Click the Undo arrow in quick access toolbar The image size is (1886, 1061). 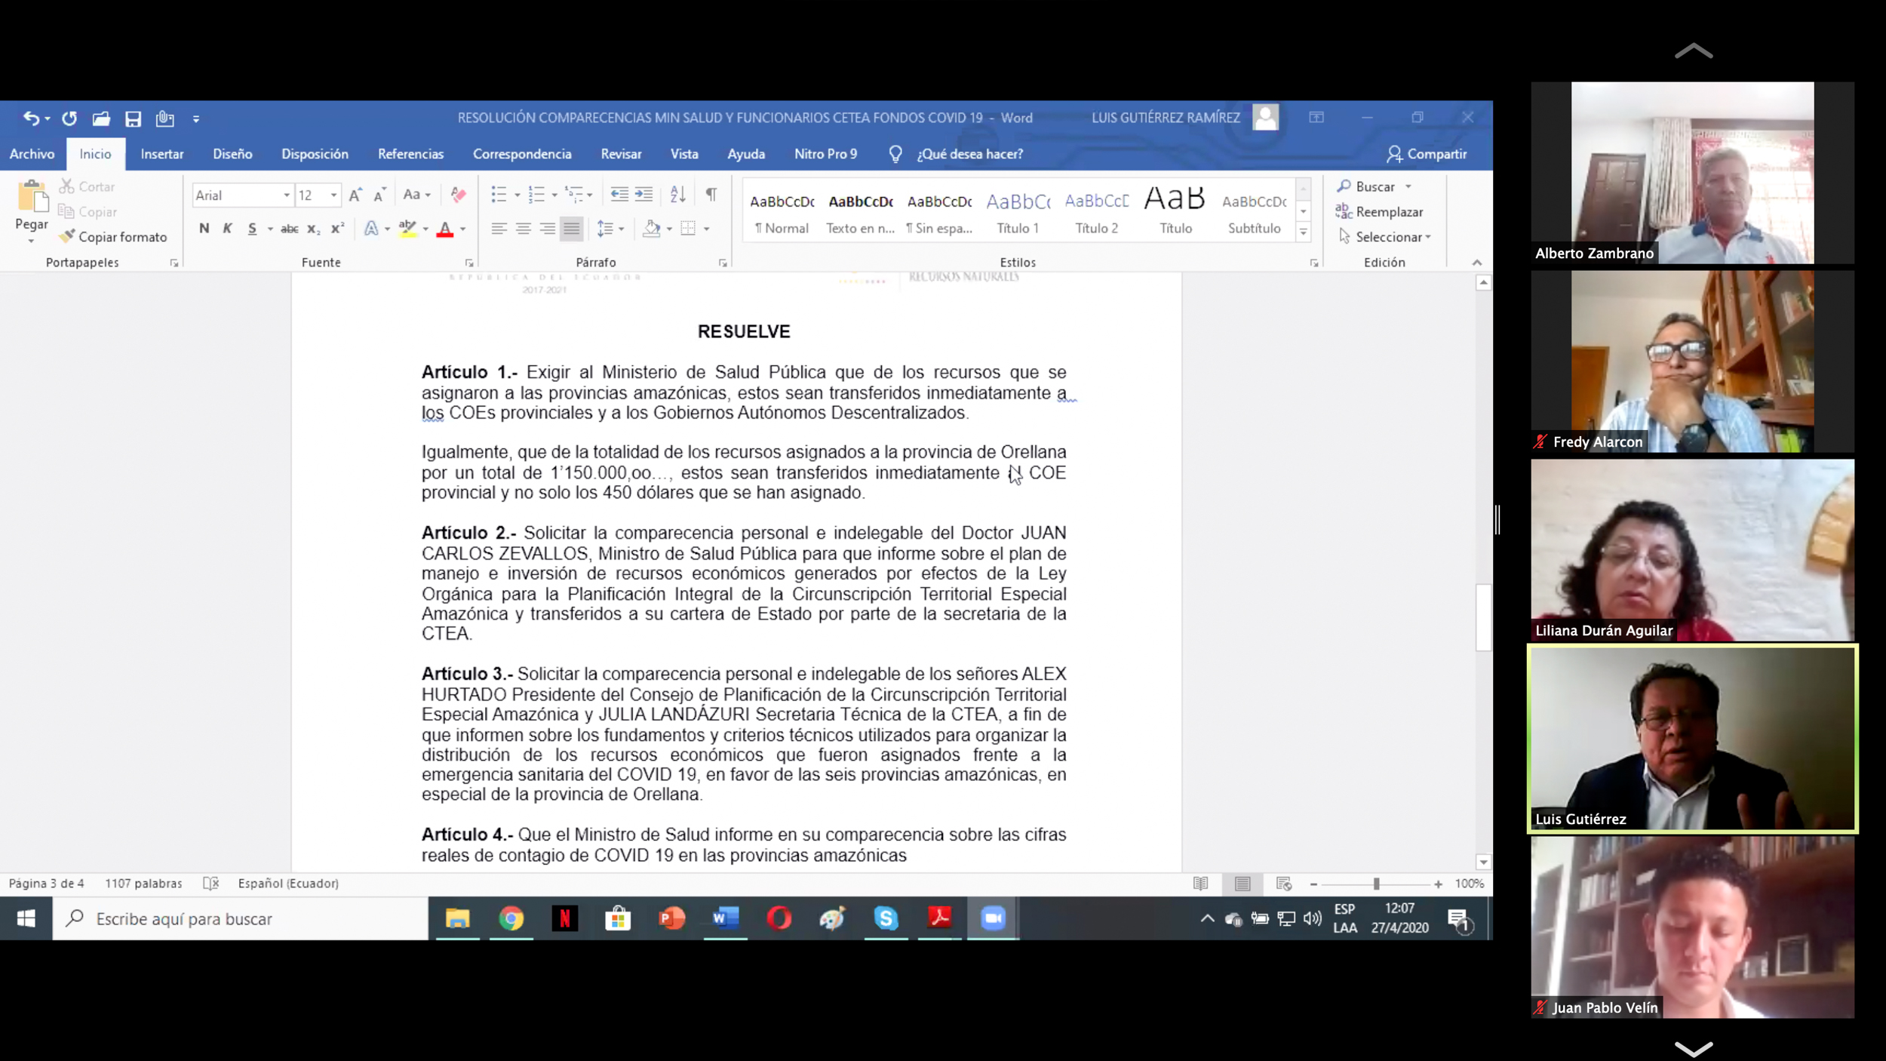tap(31, 118)
